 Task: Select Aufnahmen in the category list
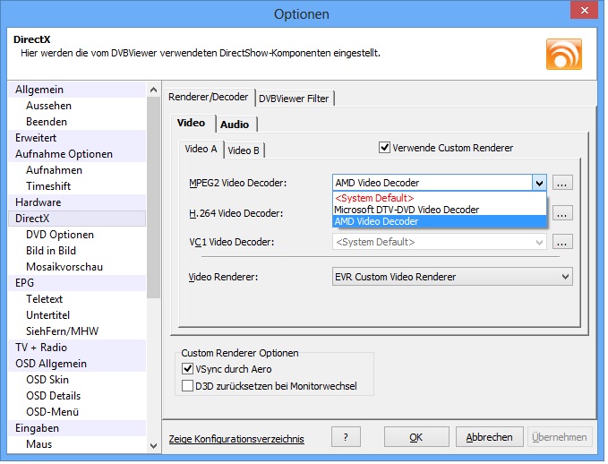pos(78,171)
